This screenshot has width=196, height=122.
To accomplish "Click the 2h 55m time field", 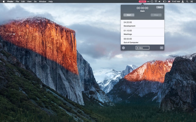I will coord(142,48).
